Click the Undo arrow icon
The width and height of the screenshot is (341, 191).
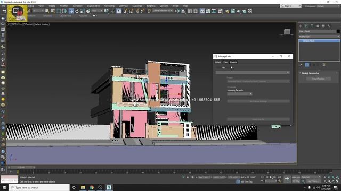pyautogui.click(x=4, y=11)
